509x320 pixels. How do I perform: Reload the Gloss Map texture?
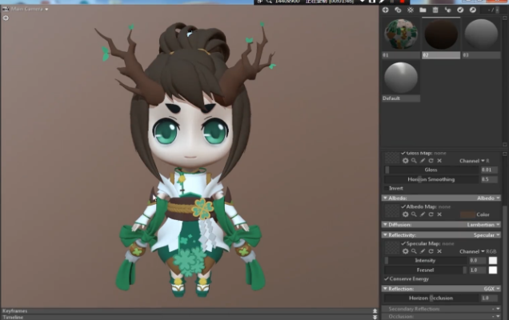point(431,161)
